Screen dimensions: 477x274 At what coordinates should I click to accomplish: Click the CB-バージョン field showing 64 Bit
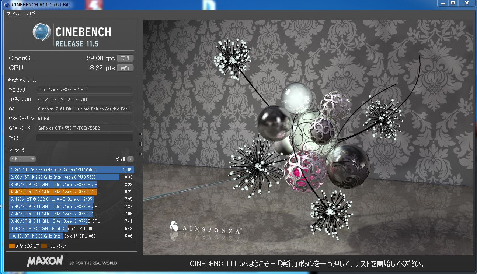(x=85, y=119)
